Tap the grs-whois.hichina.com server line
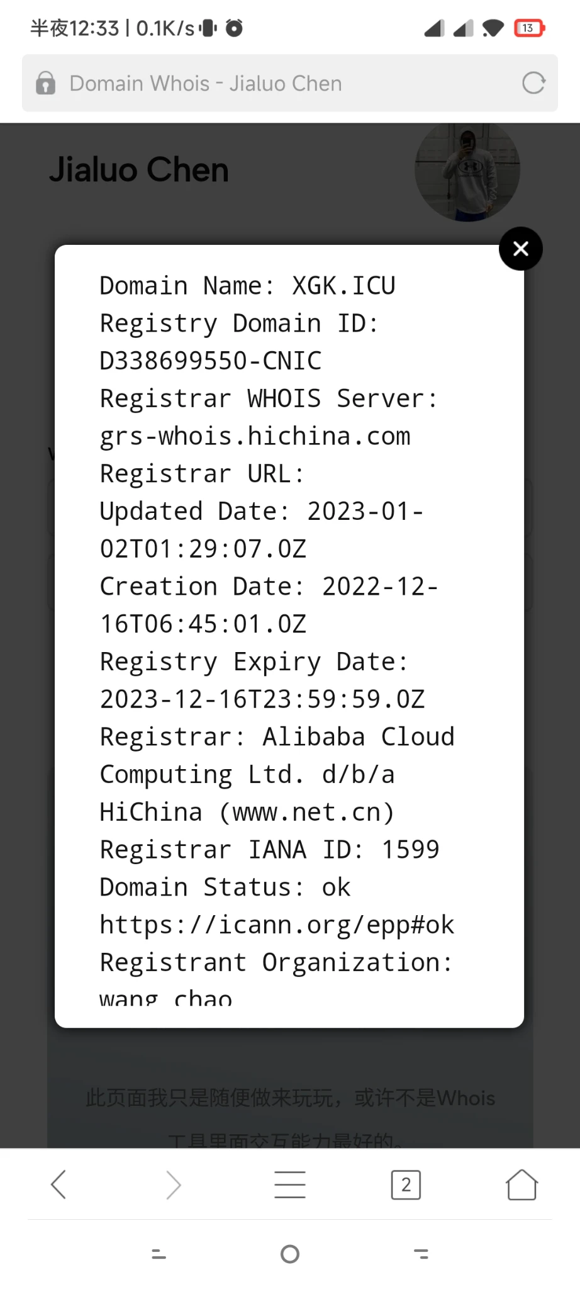 coord(255,436)
